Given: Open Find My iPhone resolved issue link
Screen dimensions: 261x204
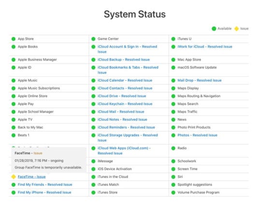Looking at the screenshot, I should point(44,192).
